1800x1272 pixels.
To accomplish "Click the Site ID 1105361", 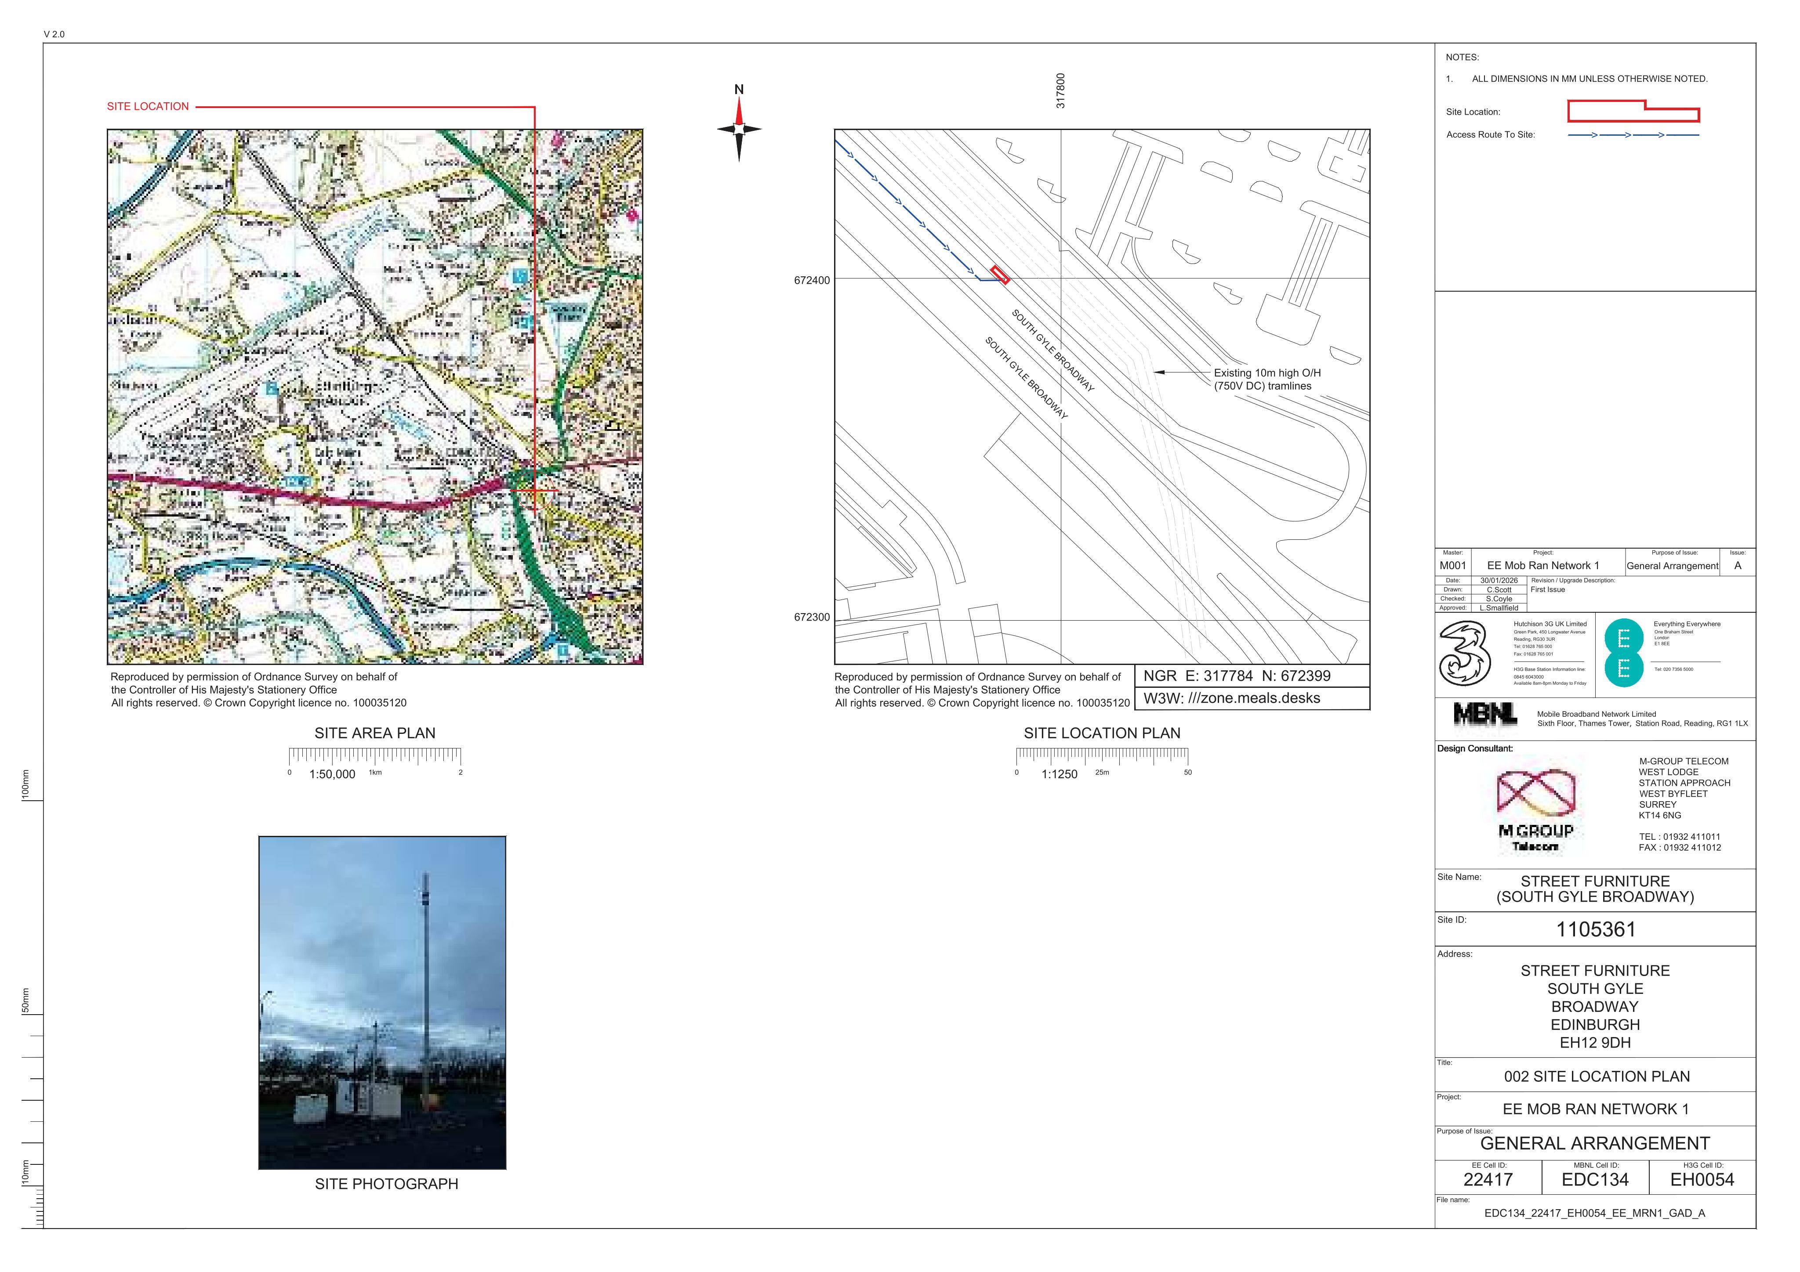I will click(1595, 930).
